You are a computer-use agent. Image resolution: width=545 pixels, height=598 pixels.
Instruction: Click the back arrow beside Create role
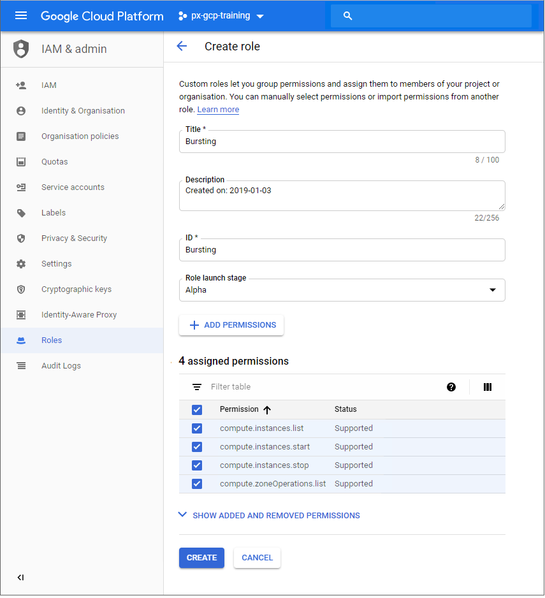(182, 46)
